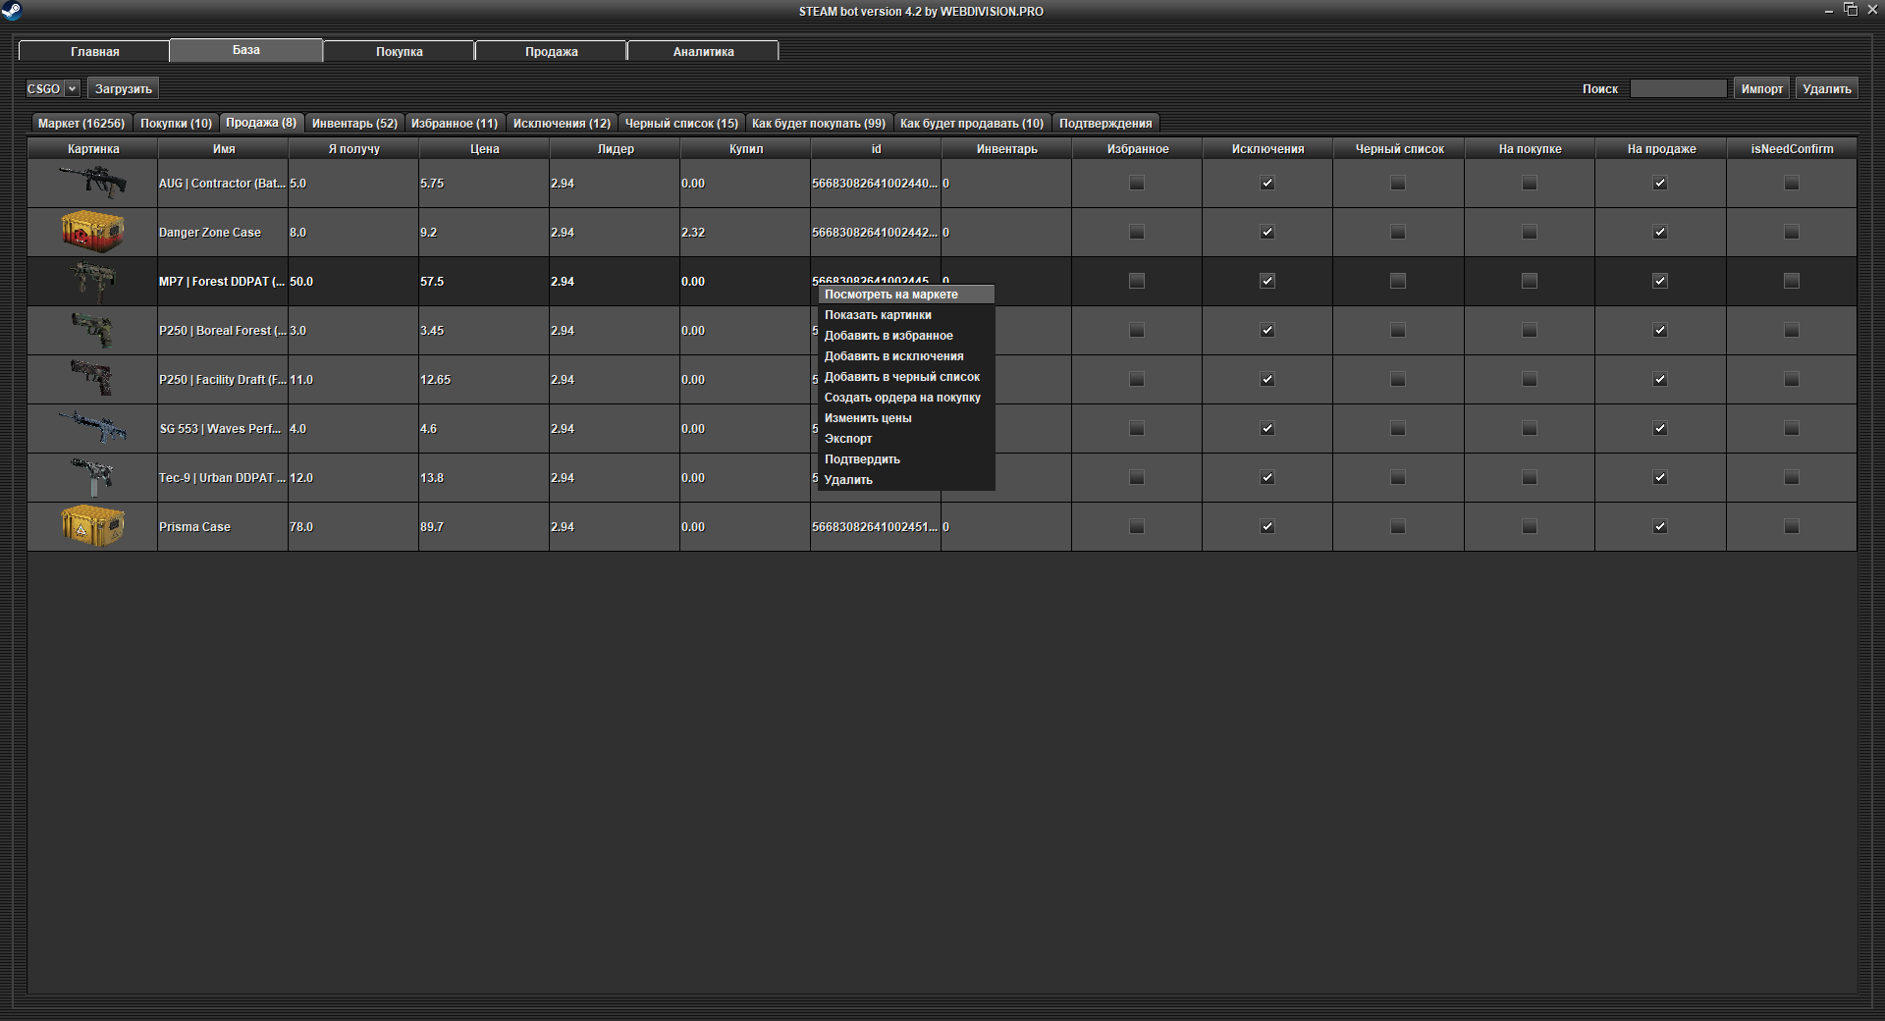Uncheck Исключения for Danger Zone Case
Screen dimensions: 1885x1021
coord(1267,232)
